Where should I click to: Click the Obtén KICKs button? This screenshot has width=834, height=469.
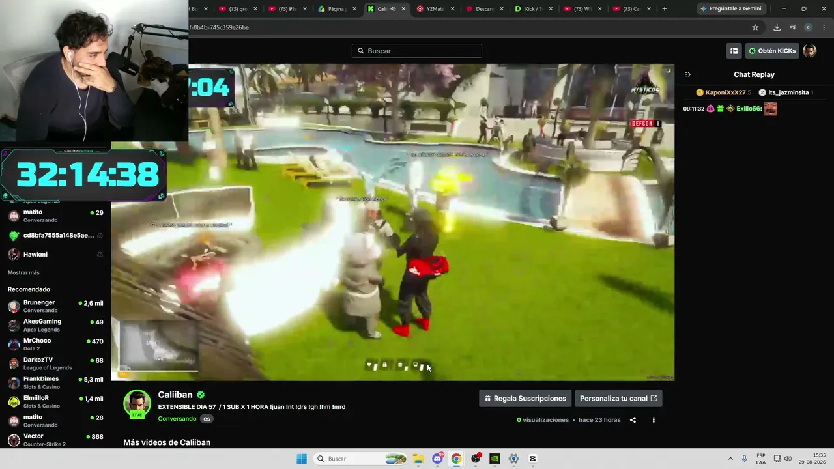772,51
